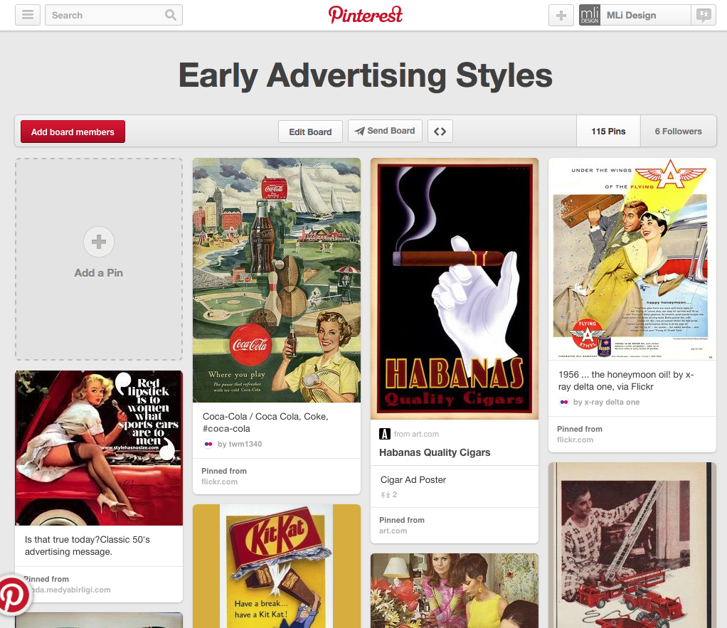Click the Early Advertising Styles board title
The width and height of the screenshot is (727, 628).
[366, 75]
